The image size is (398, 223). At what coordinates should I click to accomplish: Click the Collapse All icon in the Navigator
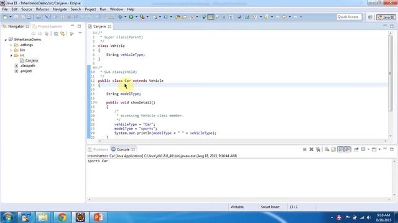click(x=56, y=33)
